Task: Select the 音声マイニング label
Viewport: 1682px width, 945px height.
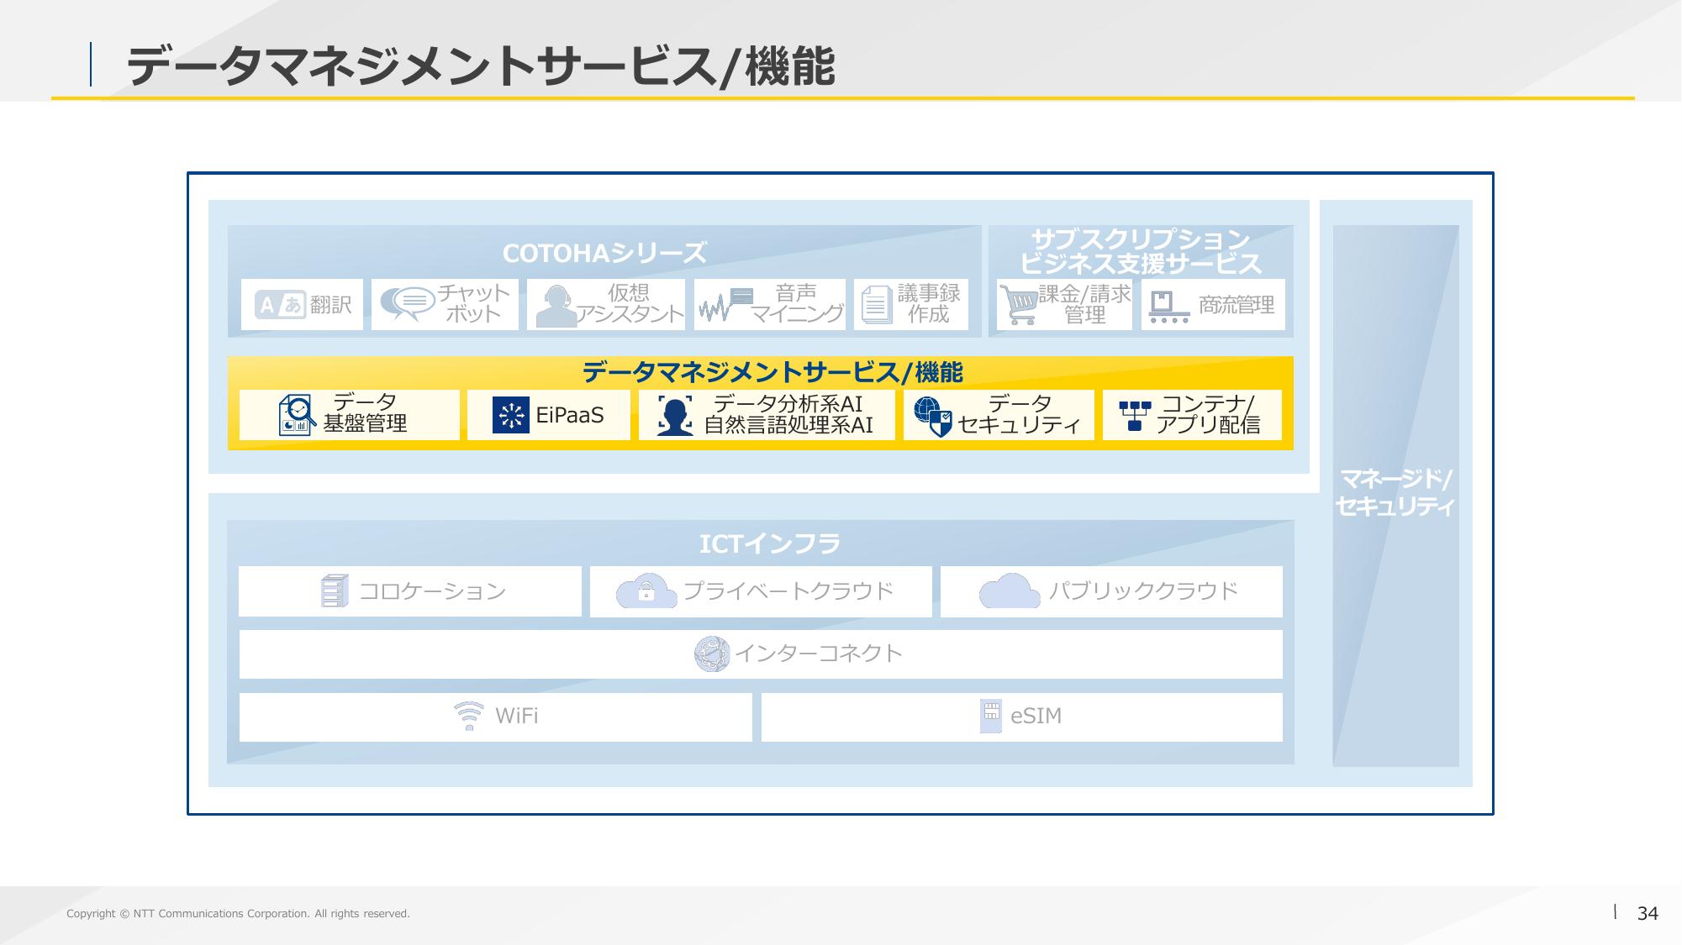Action: [x=796, y=304]
